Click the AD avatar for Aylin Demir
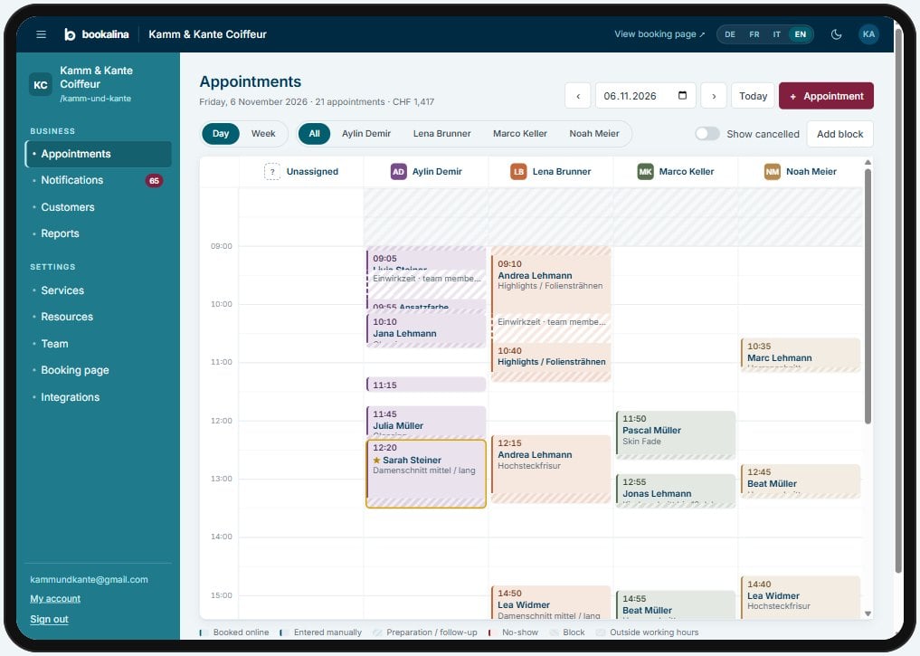 pos(398,171)
